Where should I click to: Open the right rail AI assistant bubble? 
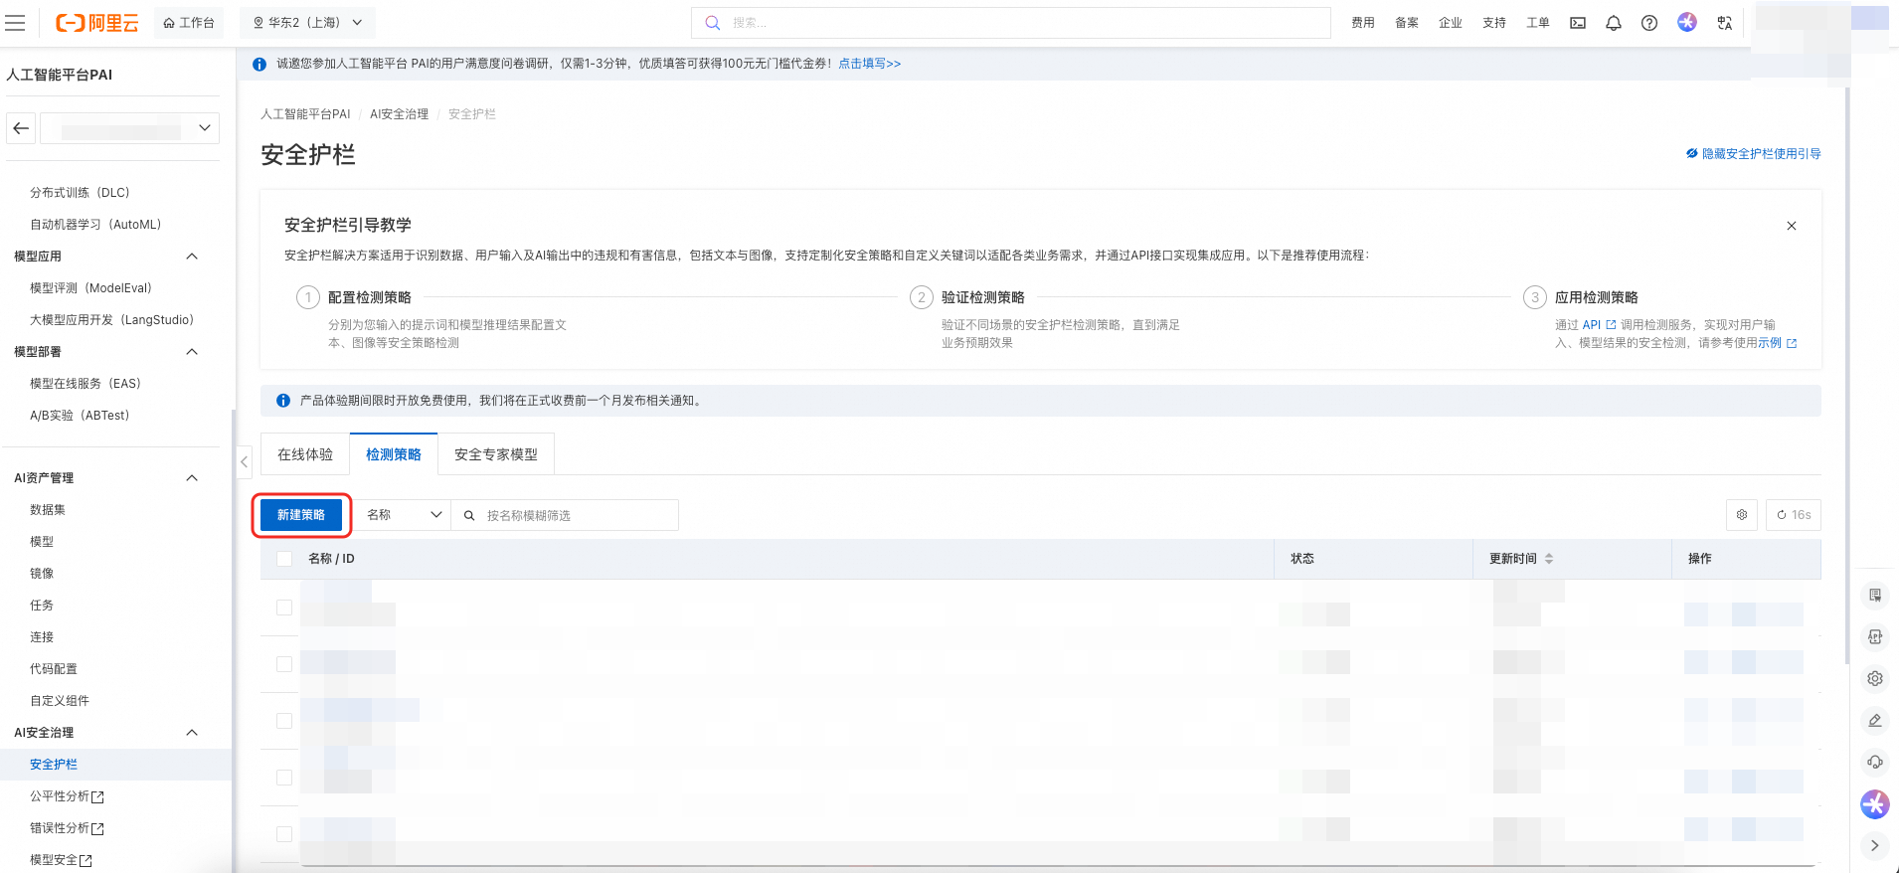(1875, 803)
